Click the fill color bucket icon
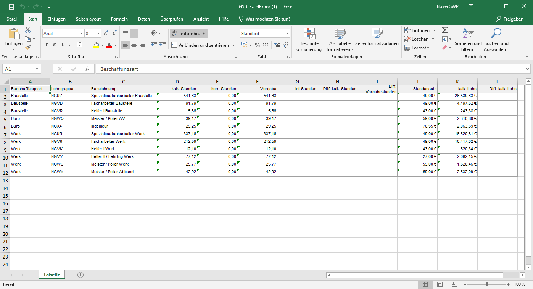 coord(97,45)
